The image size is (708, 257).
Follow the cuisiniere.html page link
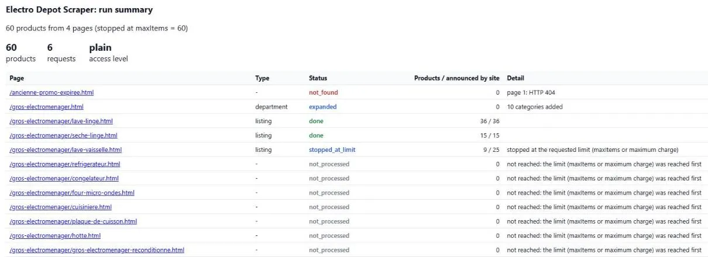pyautogui.click(x=60, y=207)
